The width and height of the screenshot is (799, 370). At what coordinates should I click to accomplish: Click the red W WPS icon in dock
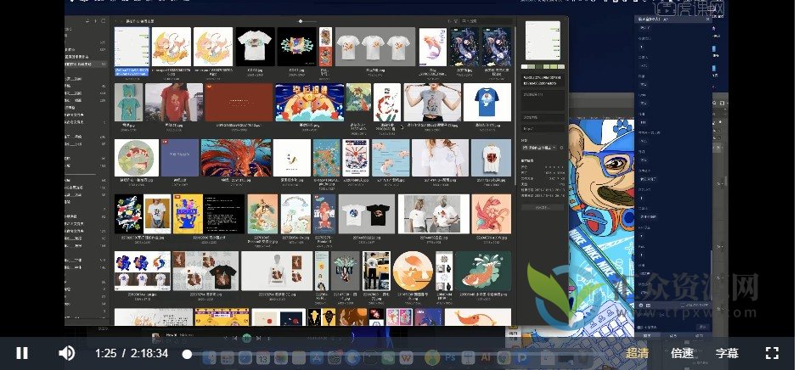pos(406,358)
